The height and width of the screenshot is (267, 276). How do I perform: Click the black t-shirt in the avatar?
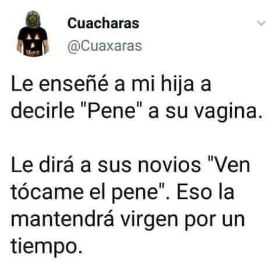(x=33, y=41)
